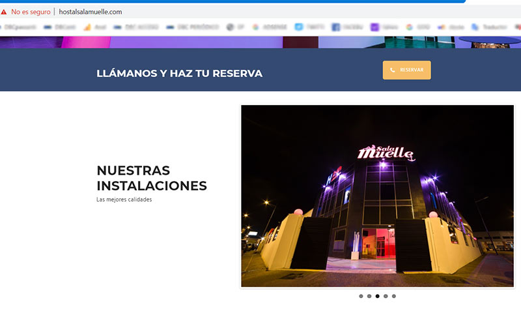Open the Traductor bookmark

(489, 27)
